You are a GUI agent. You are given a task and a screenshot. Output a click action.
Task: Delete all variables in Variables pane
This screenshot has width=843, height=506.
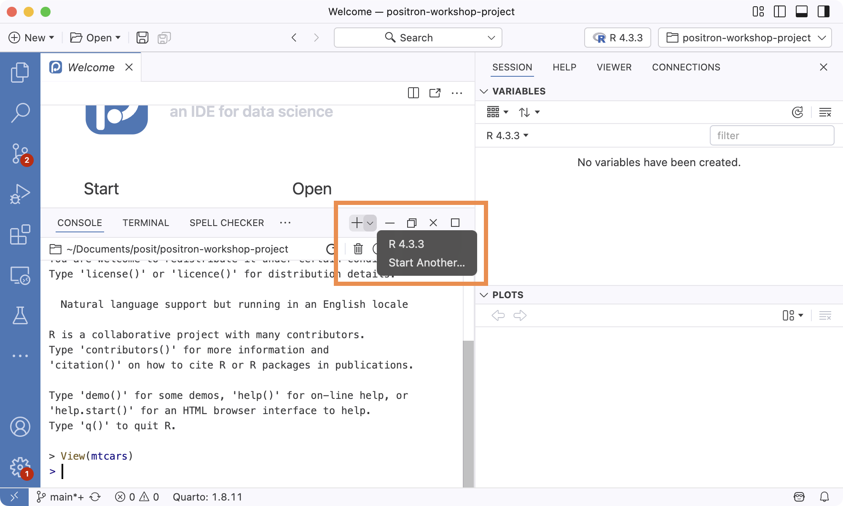(825, 112)
